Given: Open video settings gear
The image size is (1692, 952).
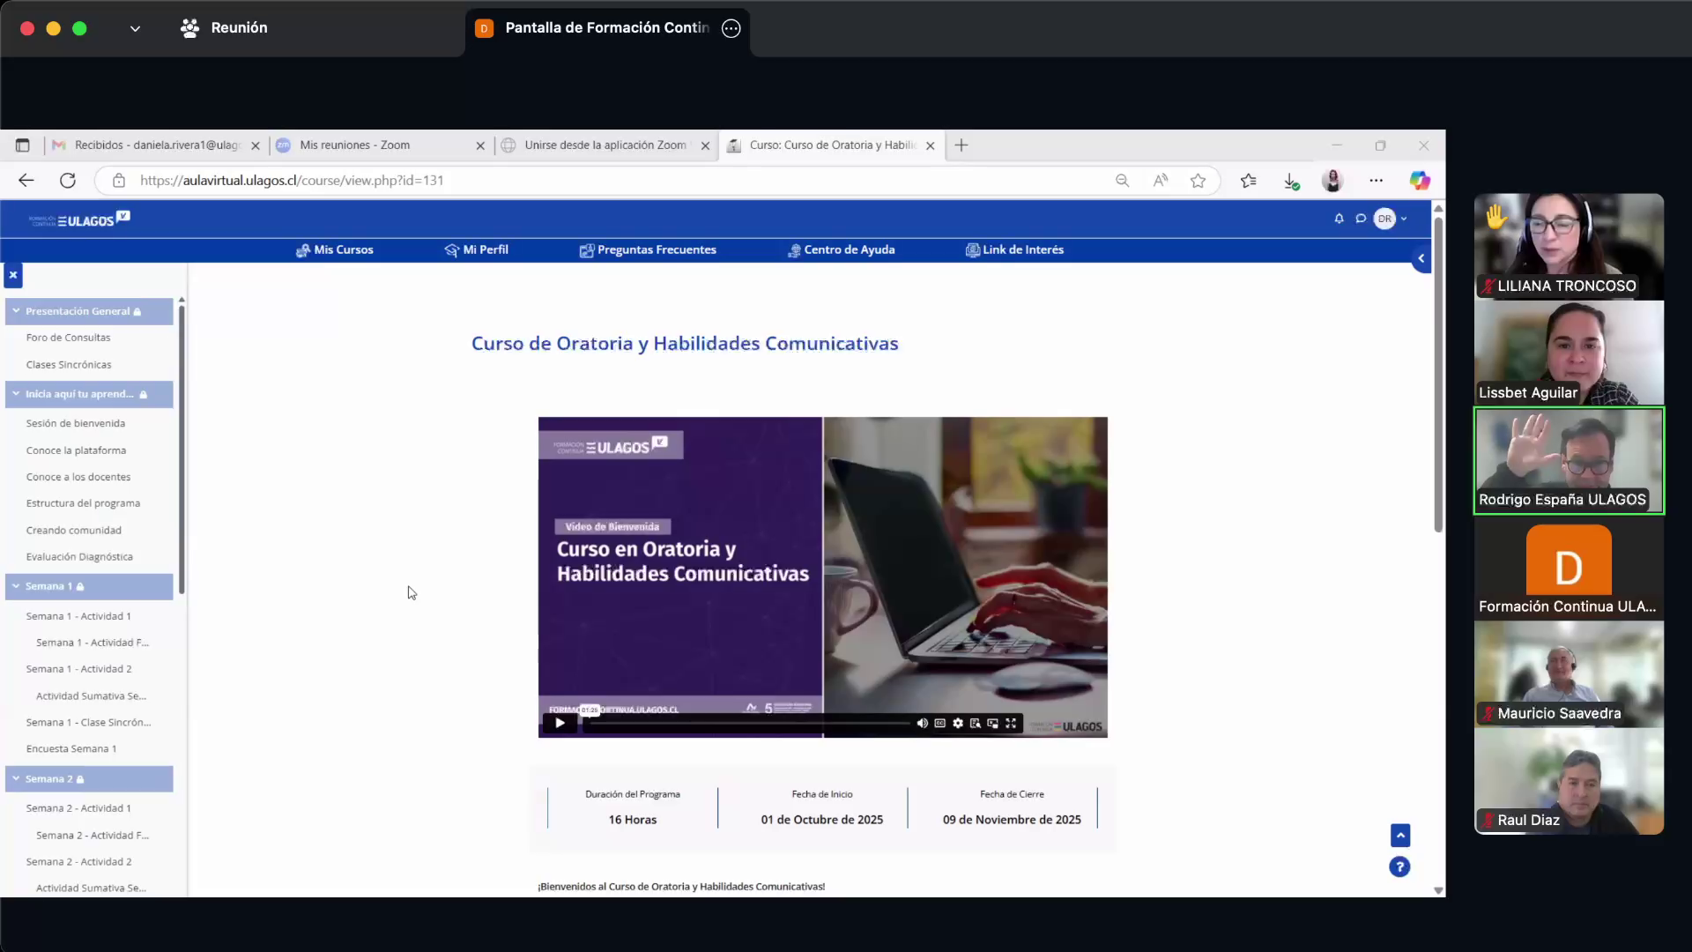Looking at the screenshot, I should (958, 723).
